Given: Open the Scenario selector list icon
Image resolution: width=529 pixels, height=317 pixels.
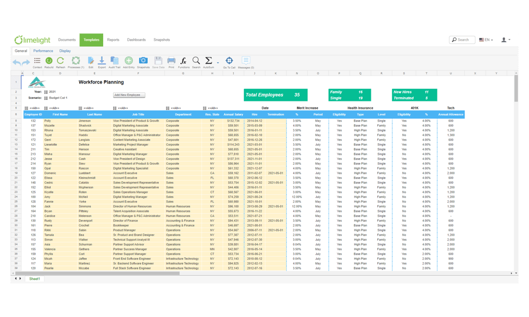Looking at the screenshot, I should 46,98.
